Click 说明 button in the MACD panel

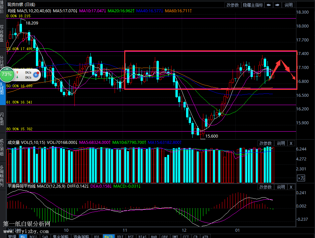281,187
